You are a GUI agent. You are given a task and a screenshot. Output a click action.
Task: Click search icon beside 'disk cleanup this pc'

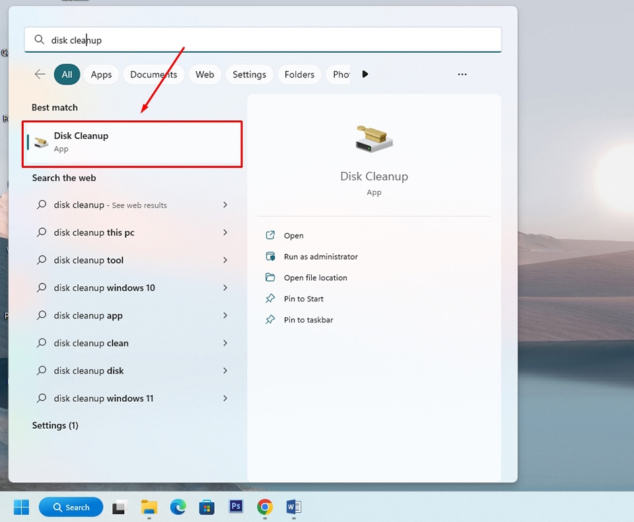[x=42, y=233]
